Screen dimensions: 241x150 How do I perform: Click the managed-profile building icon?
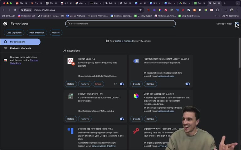coord(107,41)
